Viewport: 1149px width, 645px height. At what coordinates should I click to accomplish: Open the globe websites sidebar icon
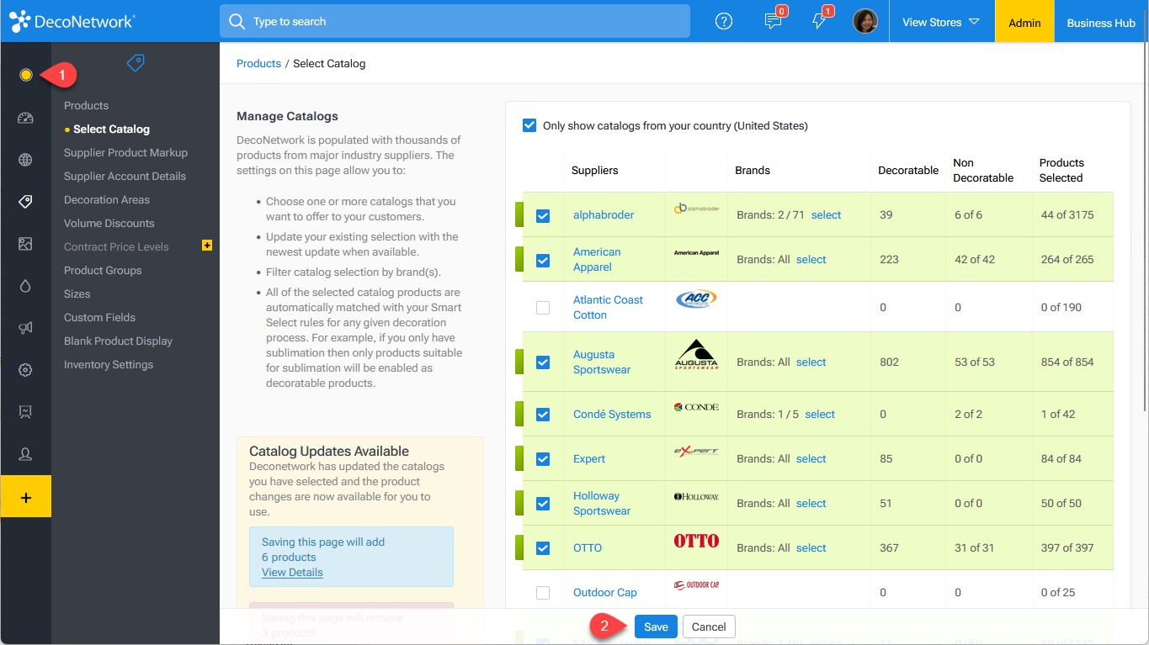pyautogui.click(x=25, y=160)
